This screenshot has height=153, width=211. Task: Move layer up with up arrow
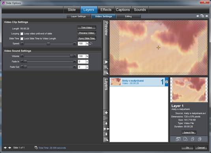[106, 124]
